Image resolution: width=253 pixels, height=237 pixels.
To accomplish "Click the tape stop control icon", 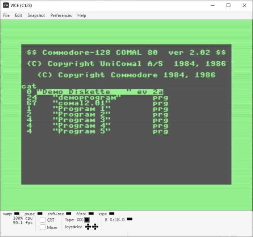I will (x=87, y=220).
